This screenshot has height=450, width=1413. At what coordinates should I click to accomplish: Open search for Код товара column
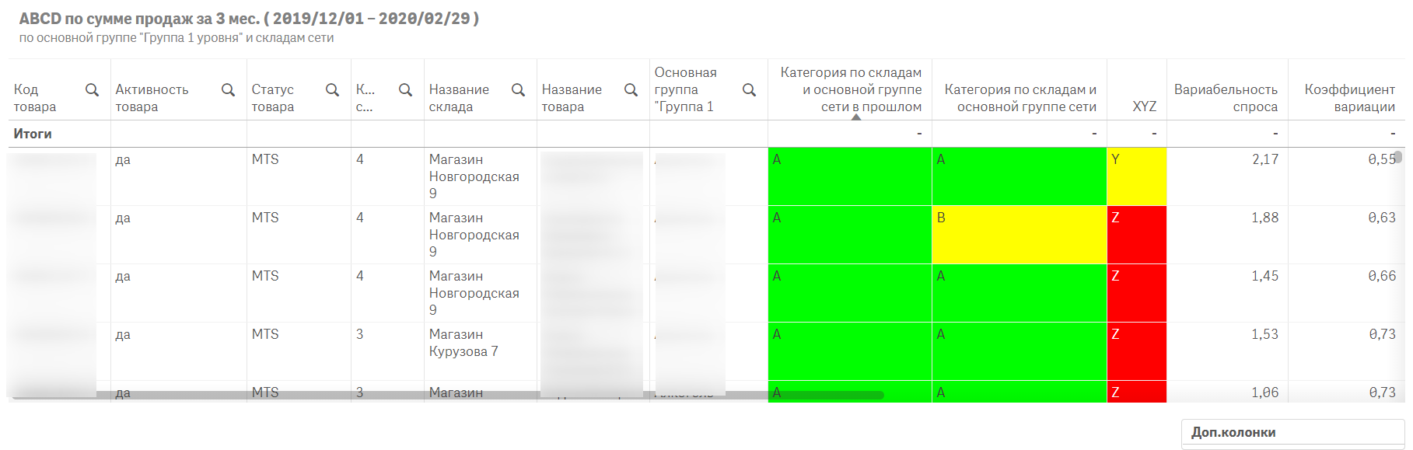click(92, 90)
